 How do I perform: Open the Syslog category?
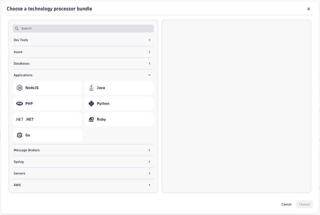19,162
